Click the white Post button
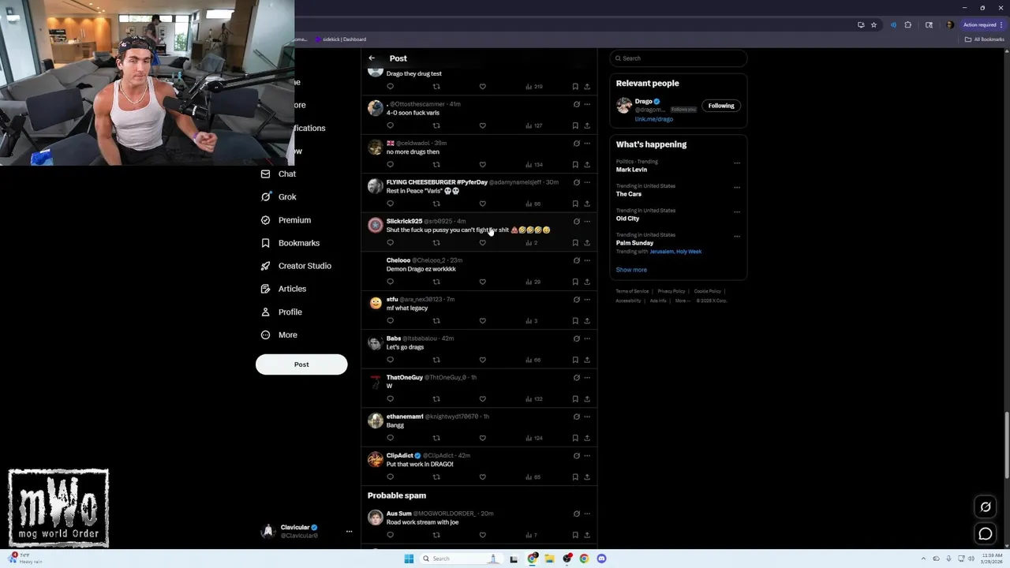This screenshot has height=568, width=1010. [301, 364]
